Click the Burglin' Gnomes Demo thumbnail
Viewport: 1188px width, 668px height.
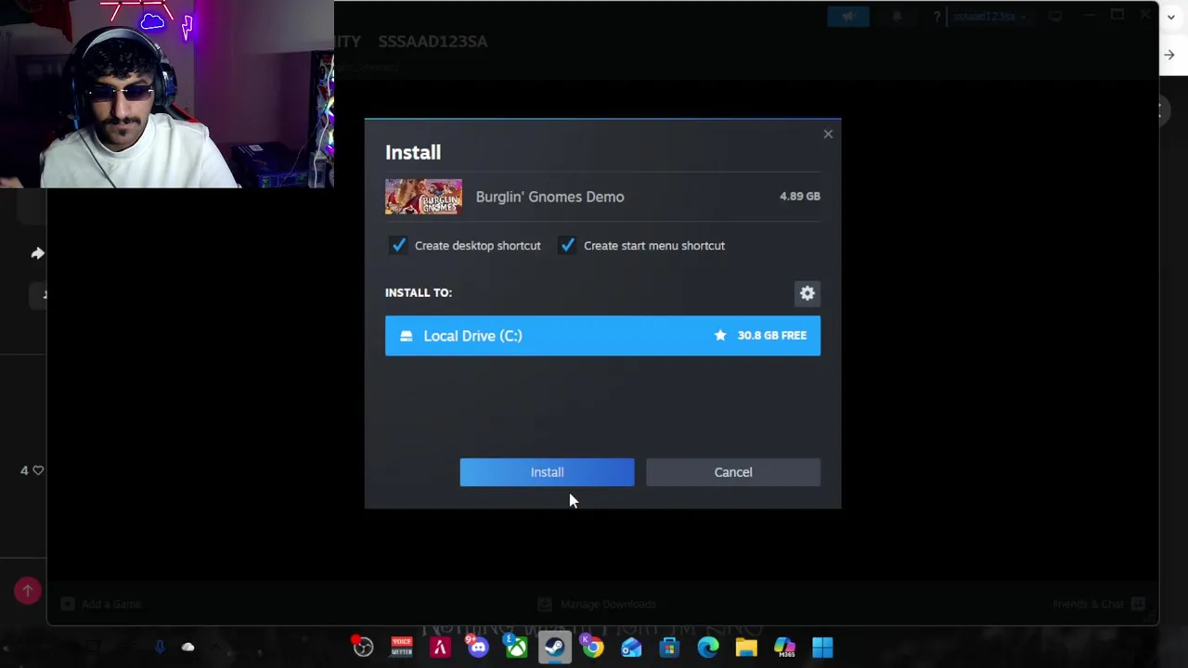[423, 197]
